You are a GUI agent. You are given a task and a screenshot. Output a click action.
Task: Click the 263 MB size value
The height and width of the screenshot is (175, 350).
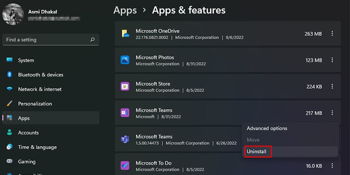(x=313, y=34)
